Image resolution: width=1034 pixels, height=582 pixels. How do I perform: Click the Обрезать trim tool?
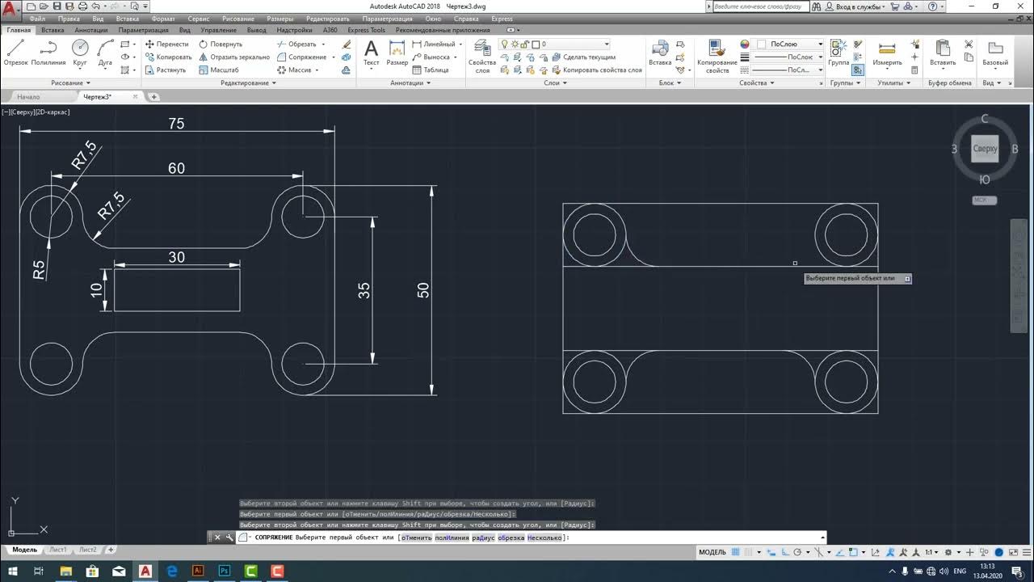point(296,44)
